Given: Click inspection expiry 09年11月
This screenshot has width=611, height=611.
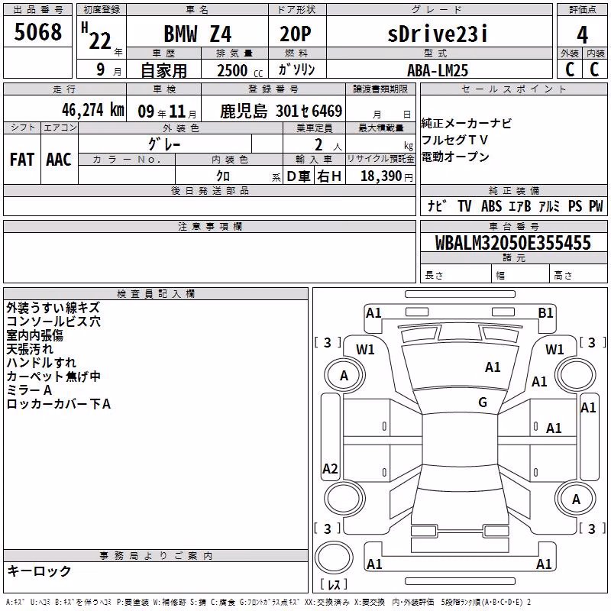Looking at the screenshot, I should coord(167,112).
